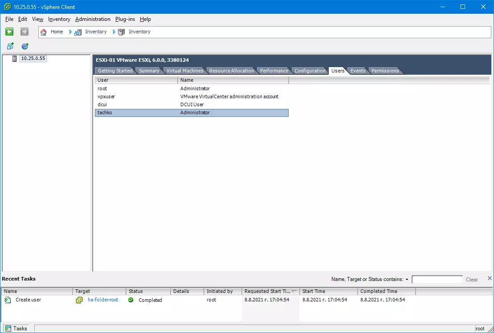Viewport: 494px width, 333px height.
Task: Click the Tasks icon in status bar
Action: coord(8,328)
